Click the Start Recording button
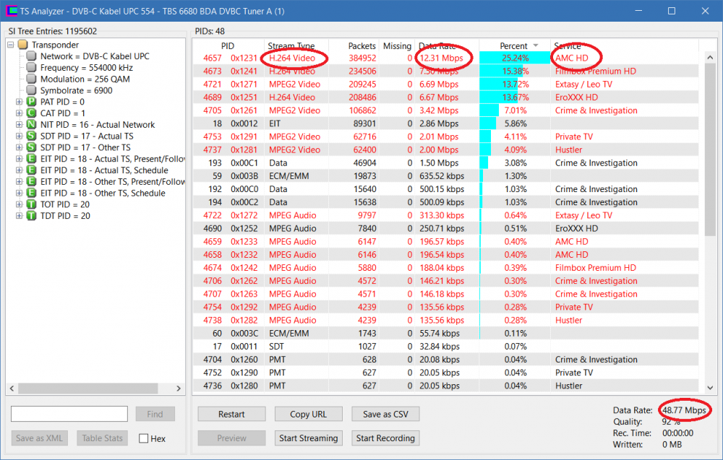723x460 pixels. coord(385,438)
